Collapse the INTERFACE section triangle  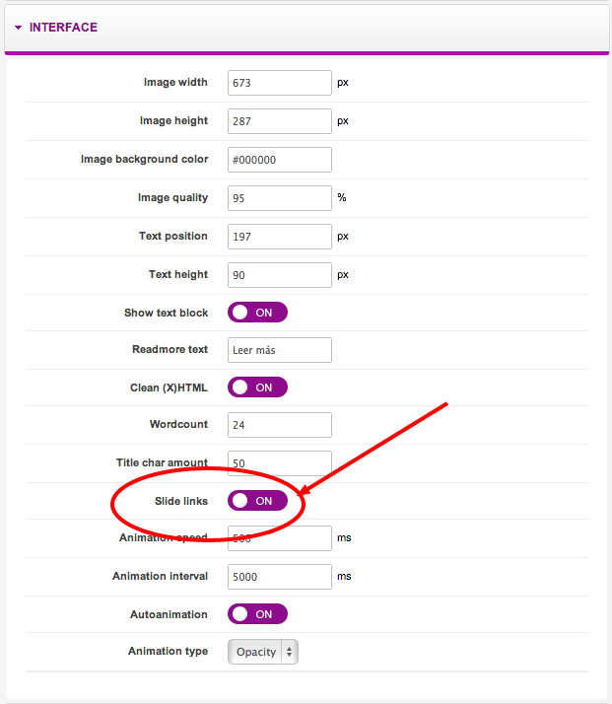(18, 28)
